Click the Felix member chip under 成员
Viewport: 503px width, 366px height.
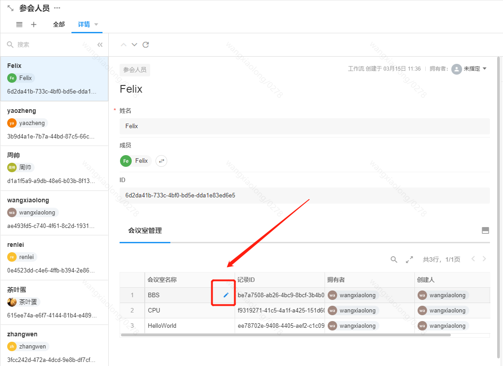pos(135,161)
